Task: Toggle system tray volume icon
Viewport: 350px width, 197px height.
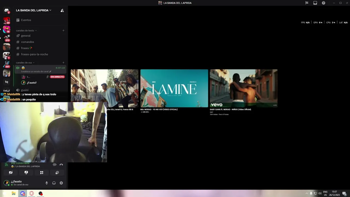Action: (x=320, y=193)
